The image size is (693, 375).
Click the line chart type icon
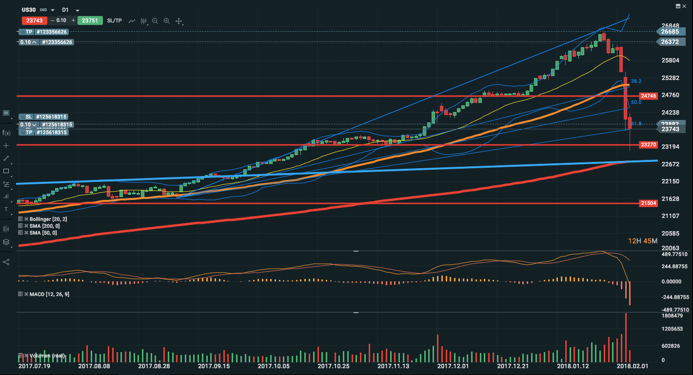(132, 21)
